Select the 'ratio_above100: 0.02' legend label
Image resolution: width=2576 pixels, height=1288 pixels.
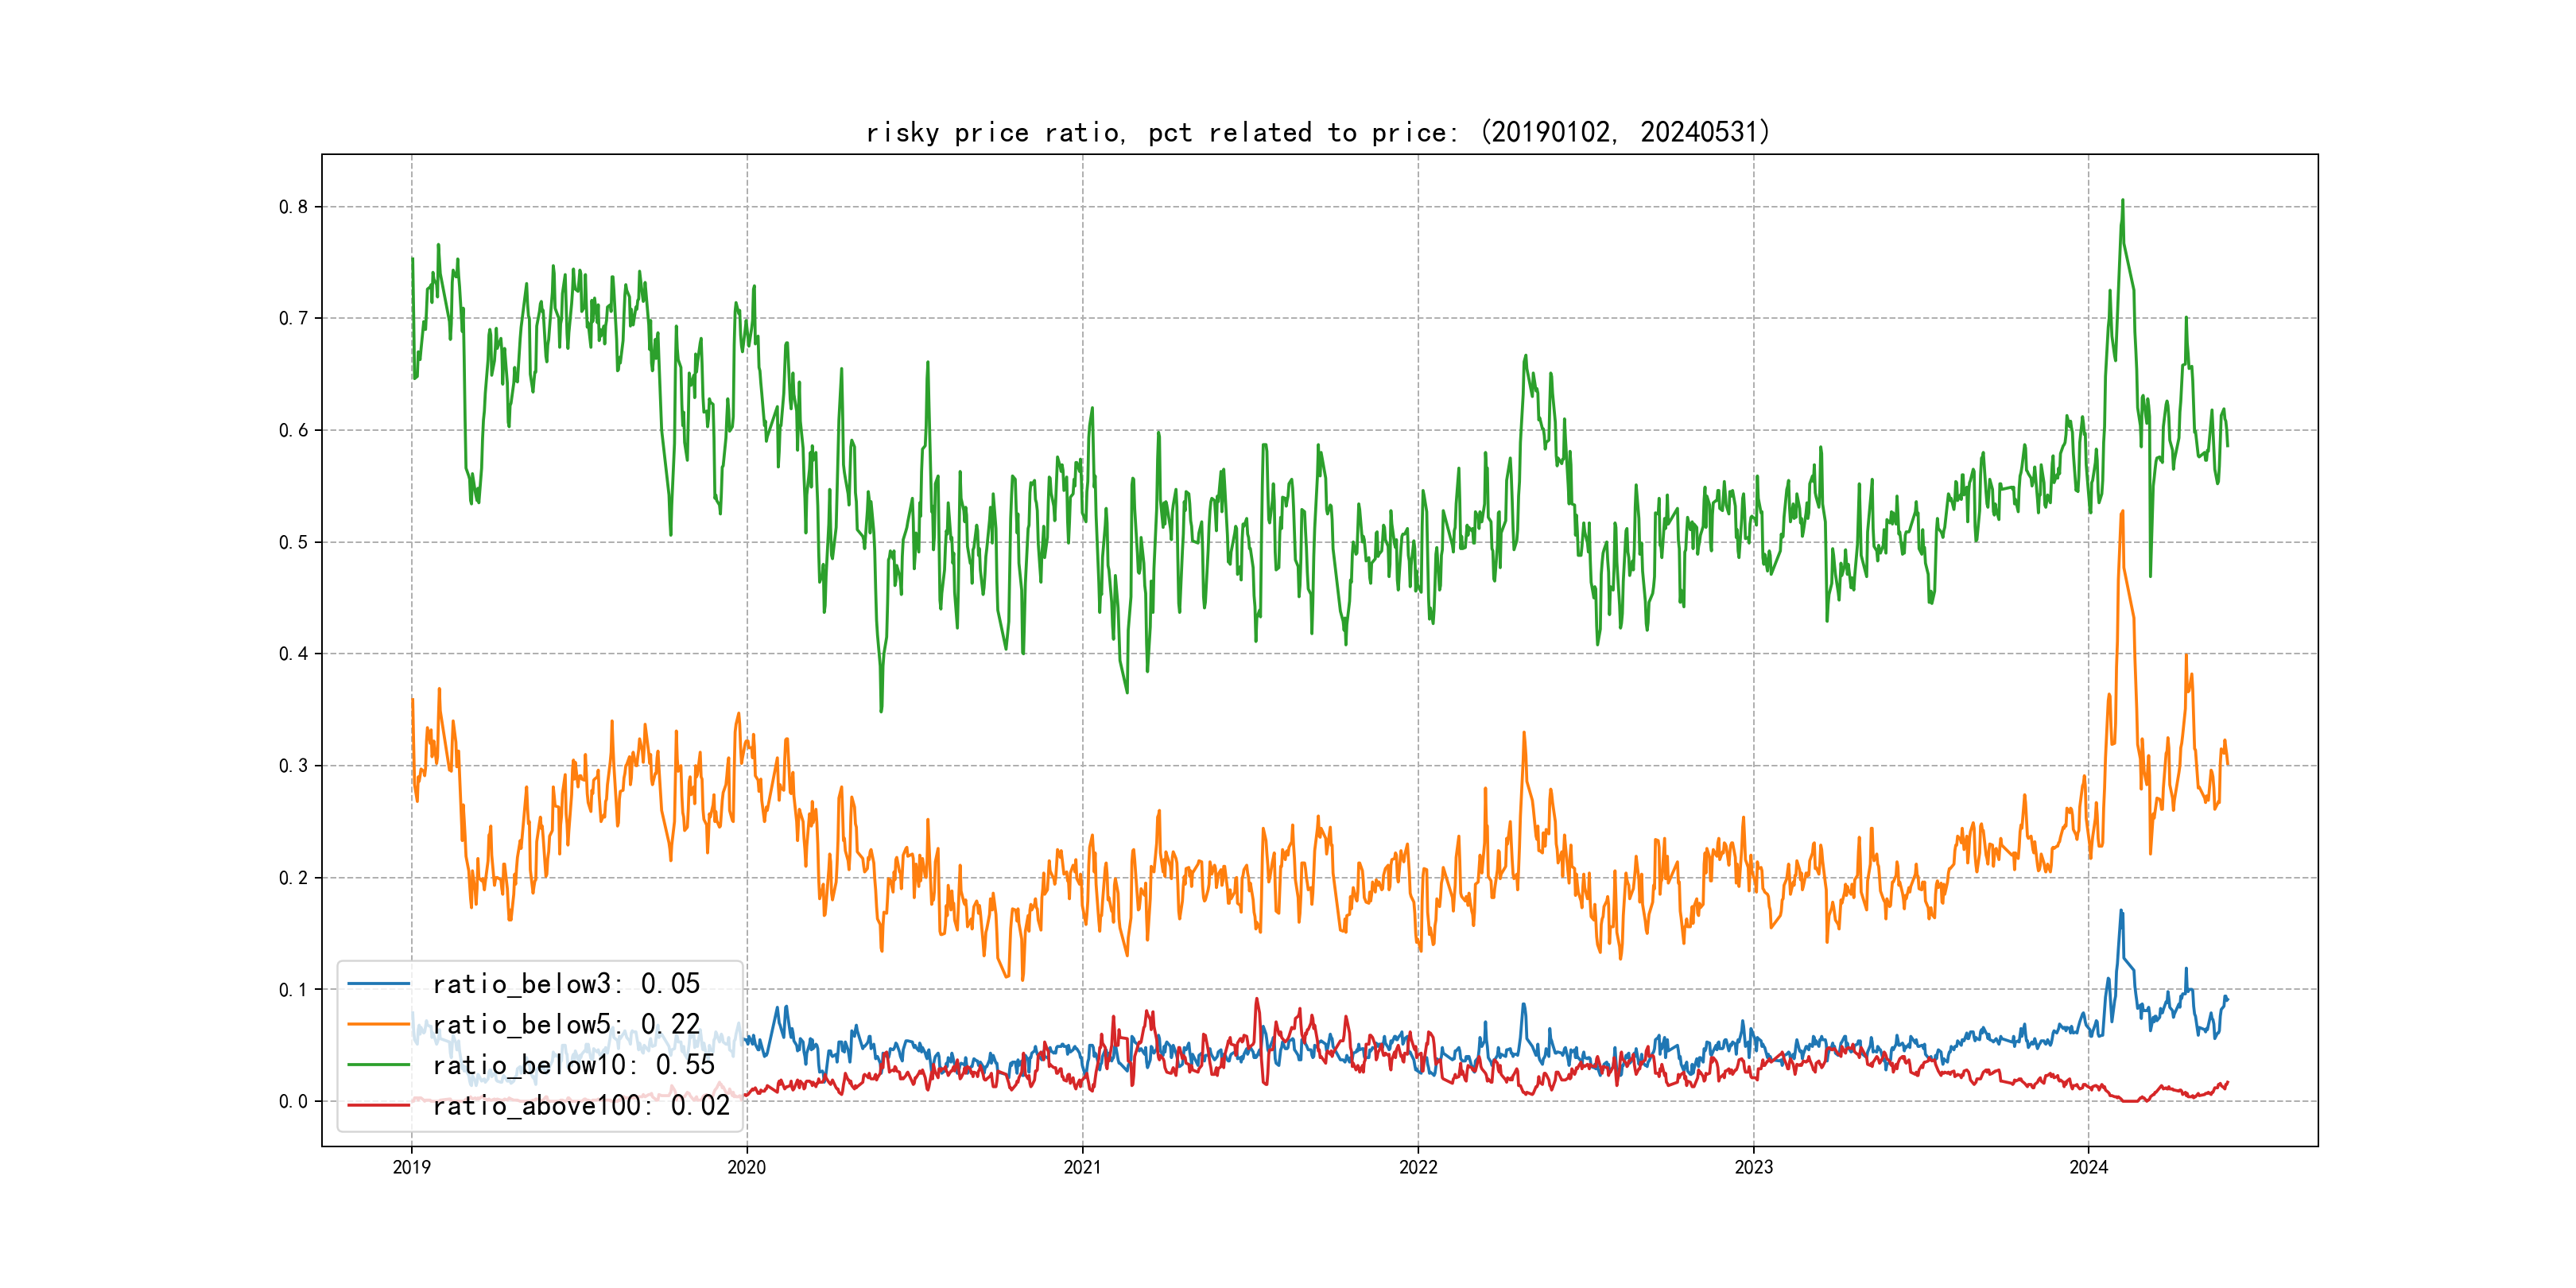[x=581, y=1105]
